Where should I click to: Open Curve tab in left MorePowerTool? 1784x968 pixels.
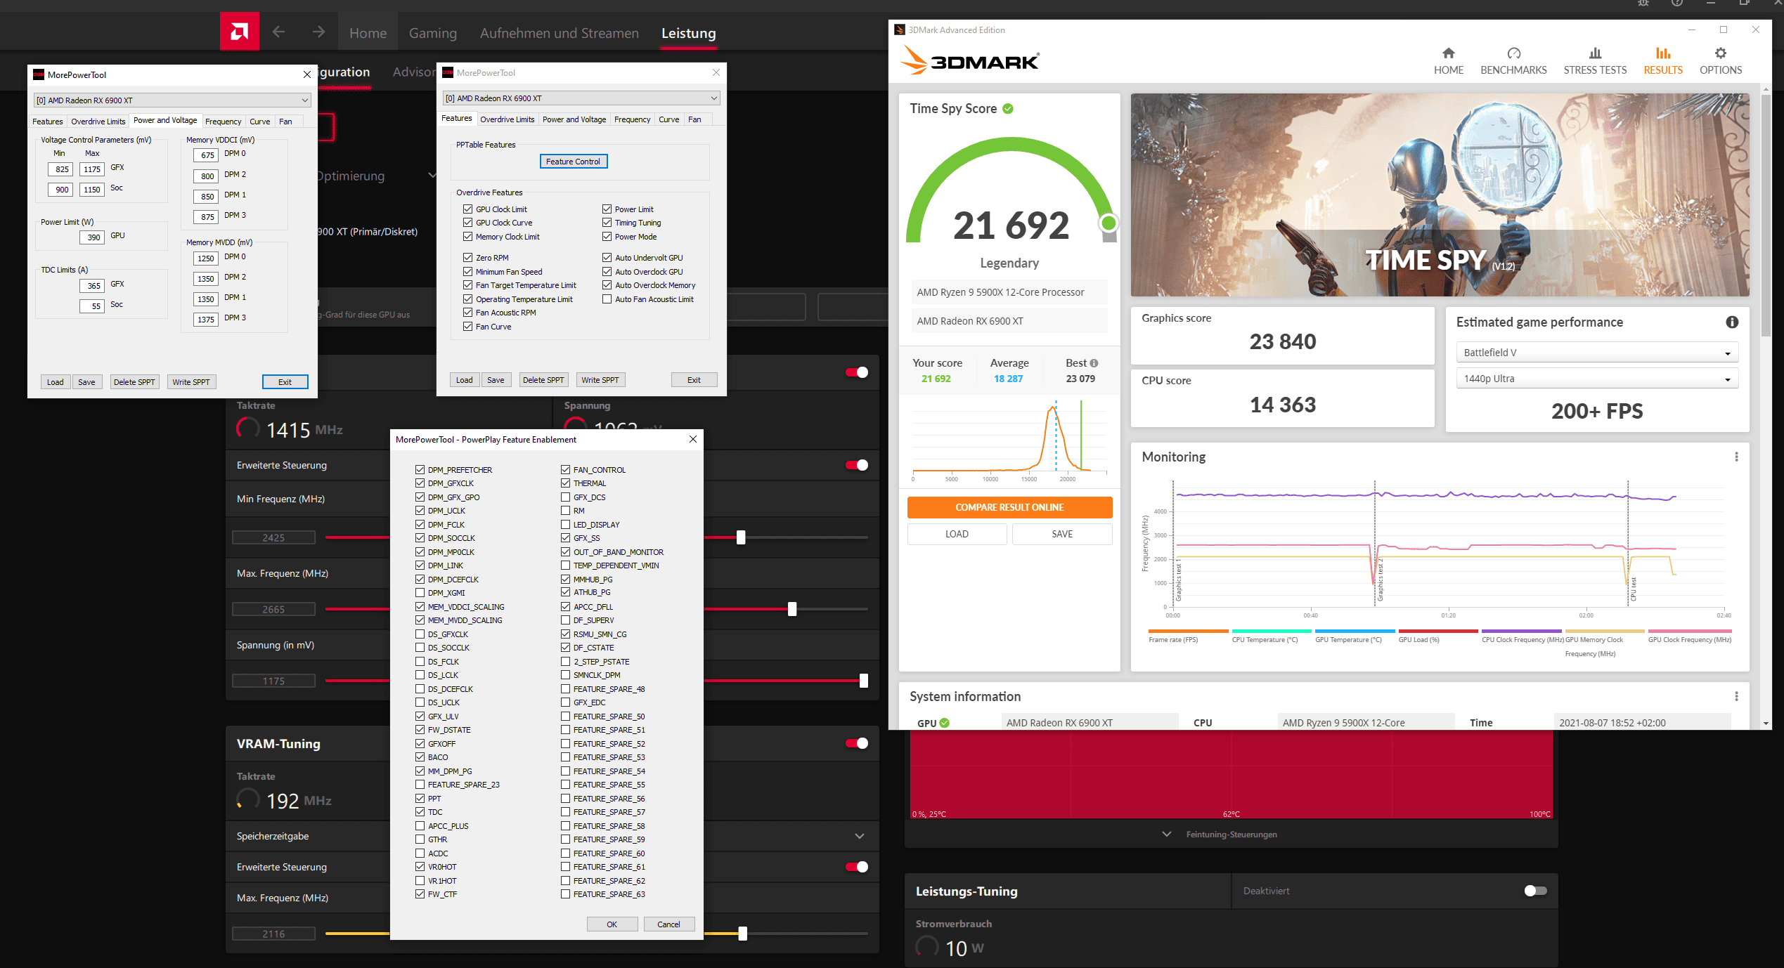click(x=259, y=122)
